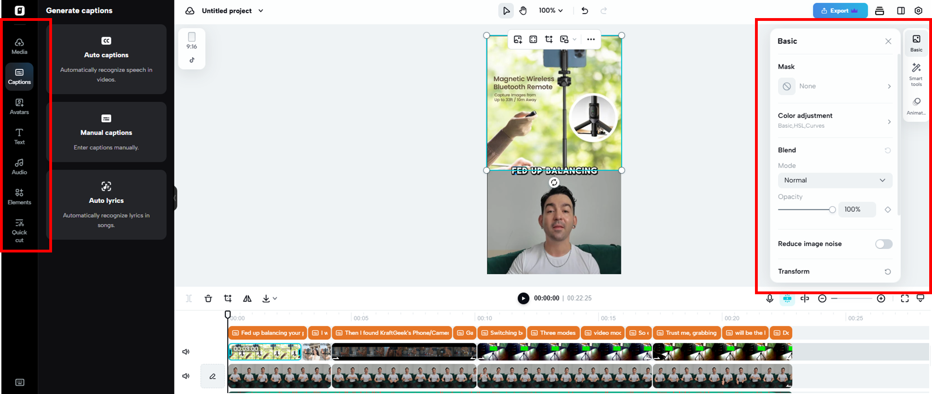Choose the Auto captions option
This screenshot has height=394, width=932.
106,59
